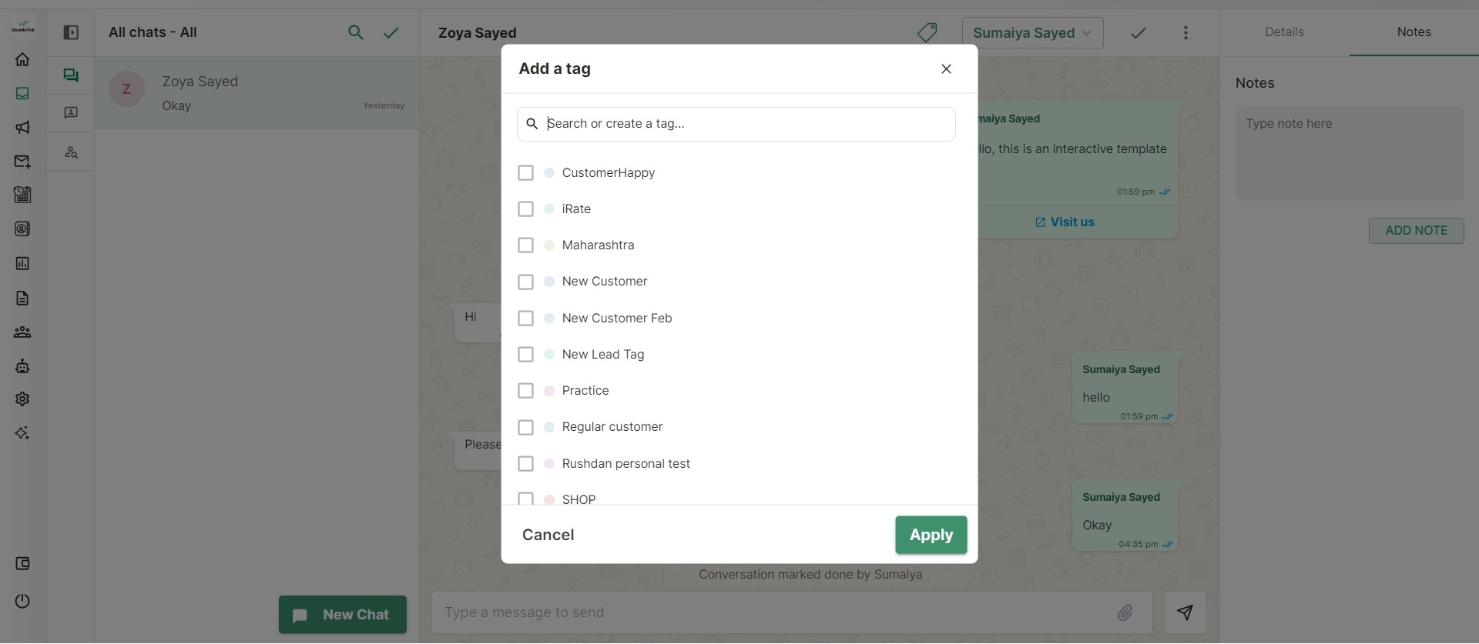Expand the Sumaiya Sayed assignee dropdown

[x=1032, y=32]
